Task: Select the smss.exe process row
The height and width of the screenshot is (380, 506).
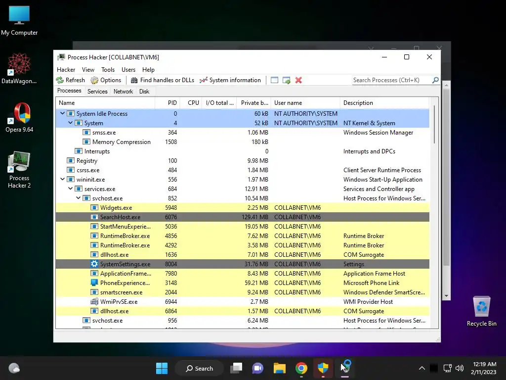Action: [243, 133]
